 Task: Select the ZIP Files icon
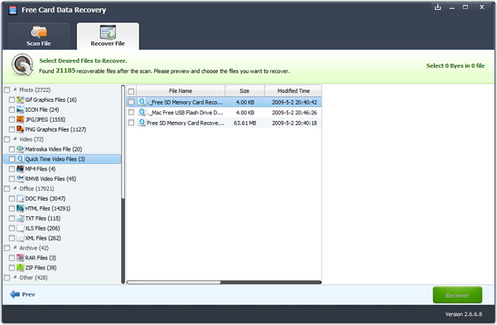20,267
